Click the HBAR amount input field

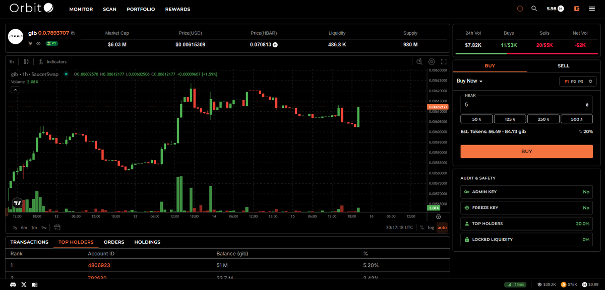526,104
